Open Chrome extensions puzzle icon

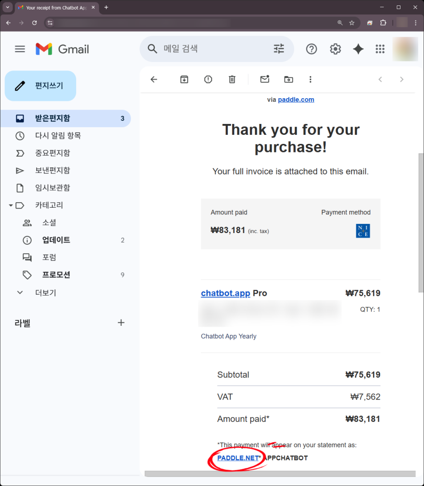(x=383, y=23)
